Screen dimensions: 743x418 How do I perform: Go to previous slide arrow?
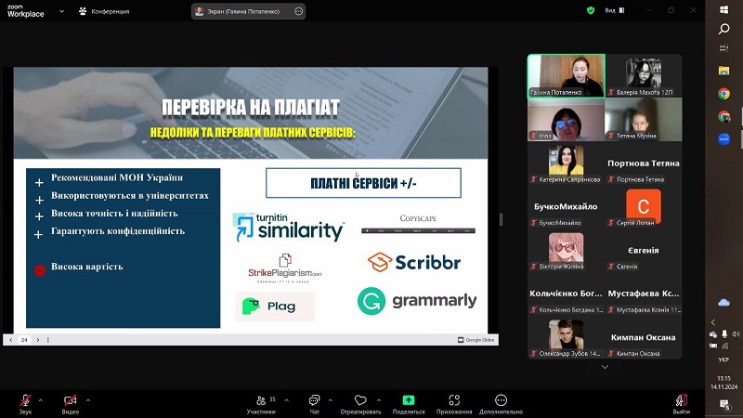[11, 340]
